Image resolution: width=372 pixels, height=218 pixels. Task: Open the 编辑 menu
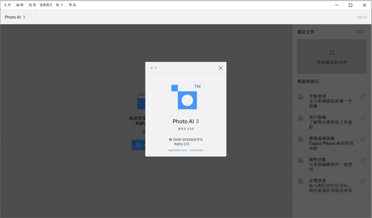click(20, 5)
